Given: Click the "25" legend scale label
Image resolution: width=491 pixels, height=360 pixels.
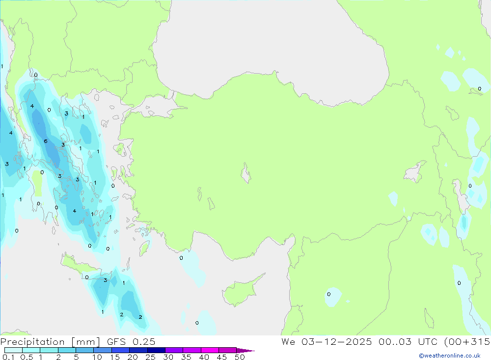Looking at the screenshot, I should pos(150,357).
